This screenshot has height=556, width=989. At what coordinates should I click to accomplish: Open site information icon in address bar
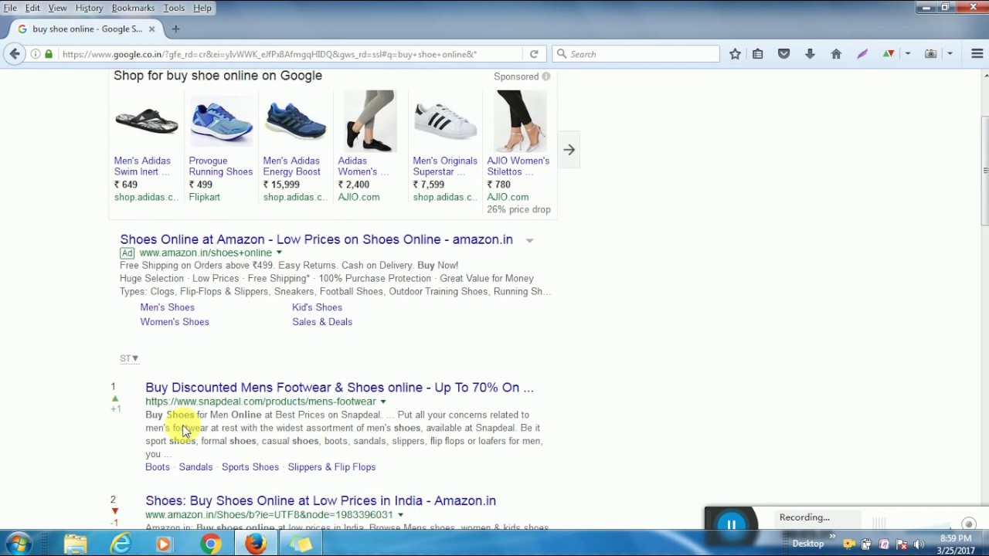pyautogui.click(x=36, y=54)
